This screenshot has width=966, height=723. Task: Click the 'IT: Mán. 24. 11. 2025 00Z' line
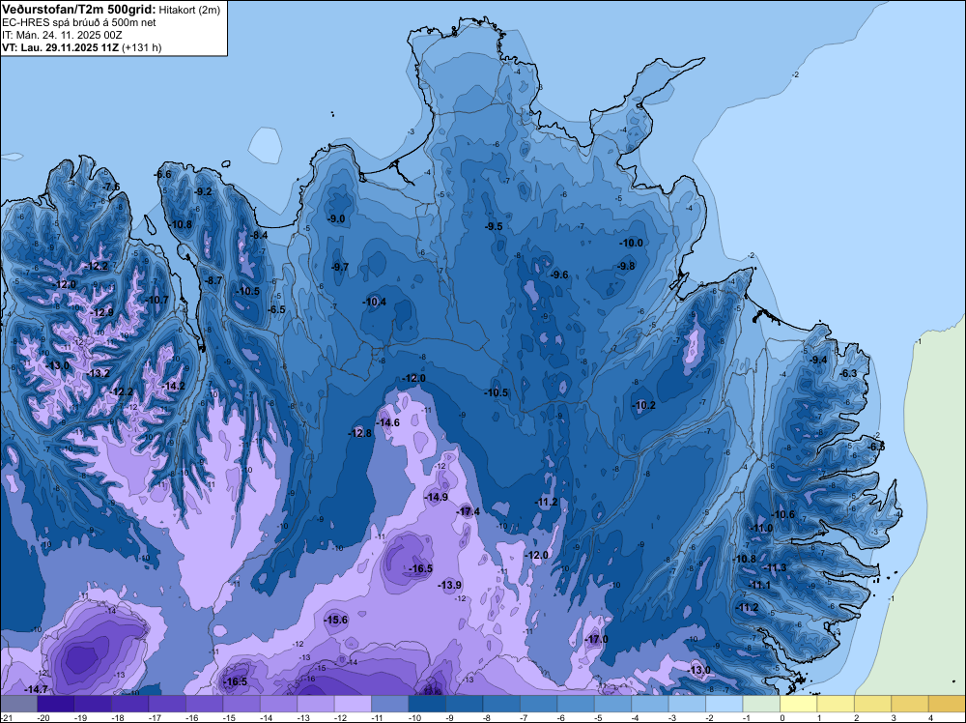coord(62,35)
